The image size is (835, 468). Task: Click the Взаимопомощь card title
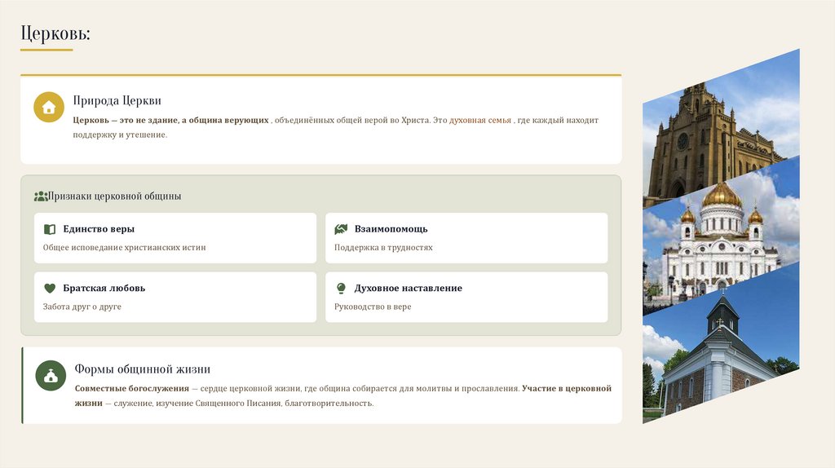pyautogui.click(x=391, y=229)
